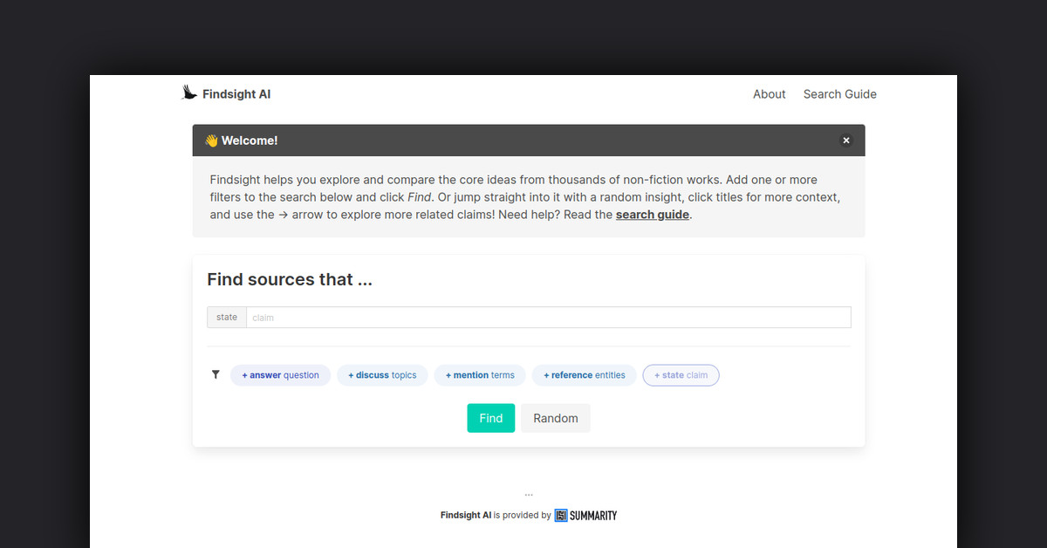Viewport: 1047px width, 548px height.
Task: Toggle the 'discuss topics' filter
Action: (x=382, y=374)
